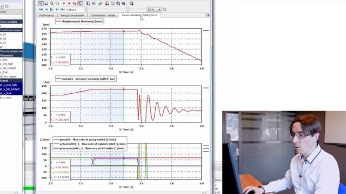The image size is (346, 194).
Task: Click the red chart export toolbar icon
Action: click(107, 3)
